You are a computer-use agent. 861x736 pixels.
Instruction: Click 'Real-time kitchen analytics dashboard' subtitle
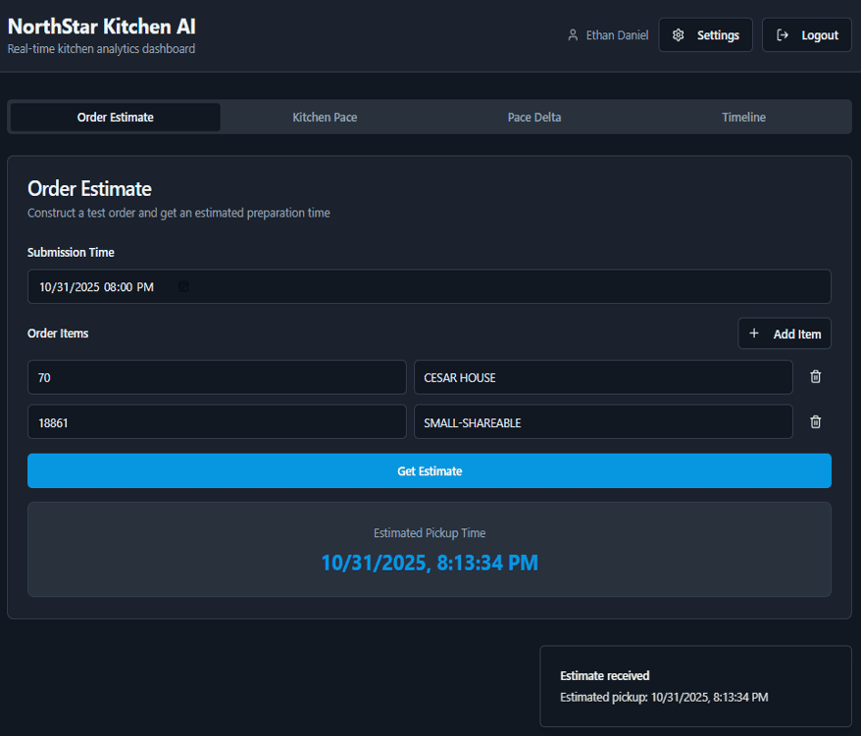click(101, 49)
